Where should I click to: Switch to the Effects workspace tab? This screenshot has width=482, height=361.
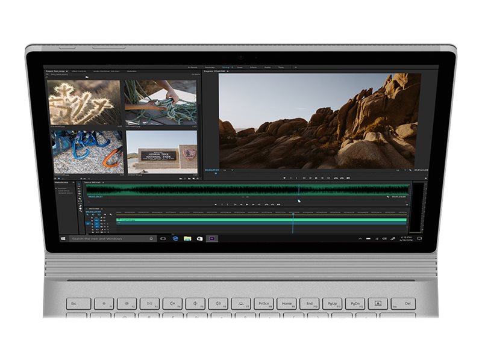pyautogui.click(x=253, y=67)
